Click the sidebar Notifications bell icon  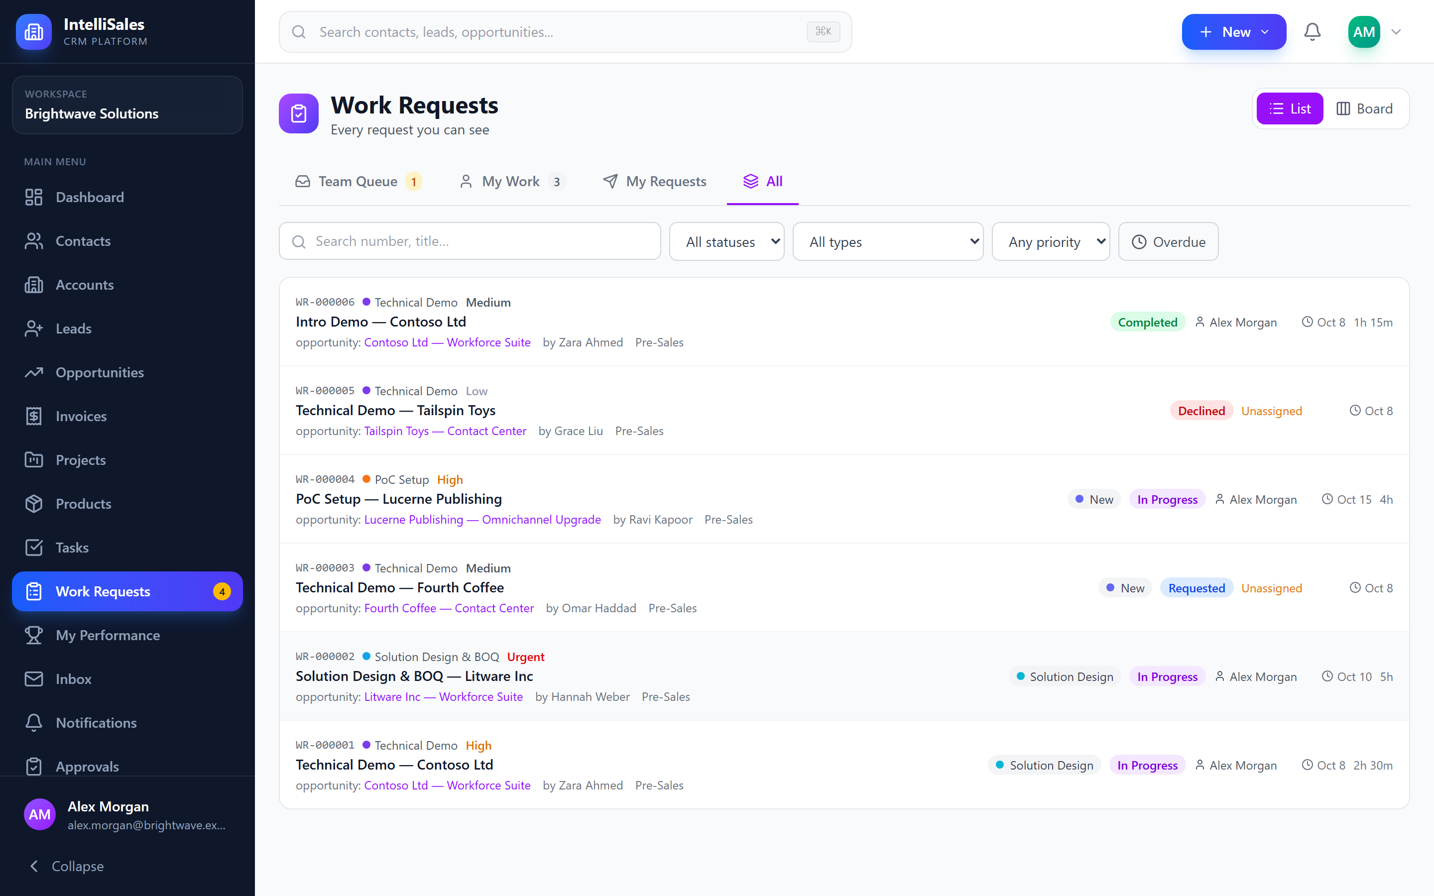(34, 723)
